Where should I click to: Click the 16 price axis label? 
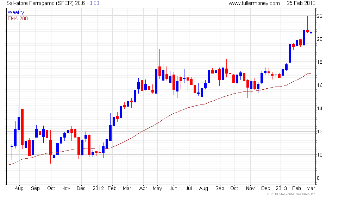coord(320,85)
